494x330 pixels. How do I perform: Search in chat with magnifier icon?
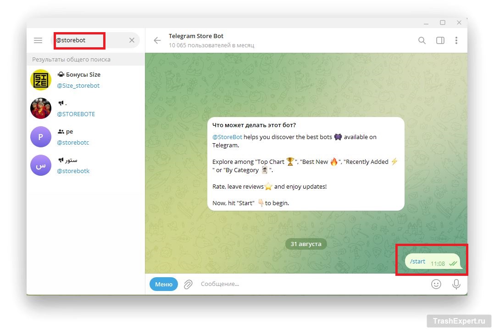click(x=422, y=40)
